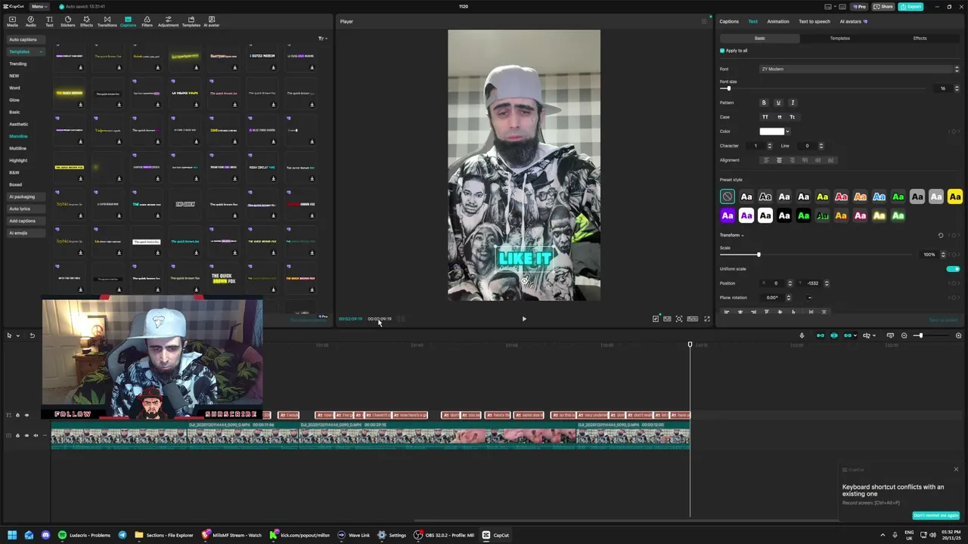
Task: Open the Adjustment panel
Action: (x=168, y=21)
